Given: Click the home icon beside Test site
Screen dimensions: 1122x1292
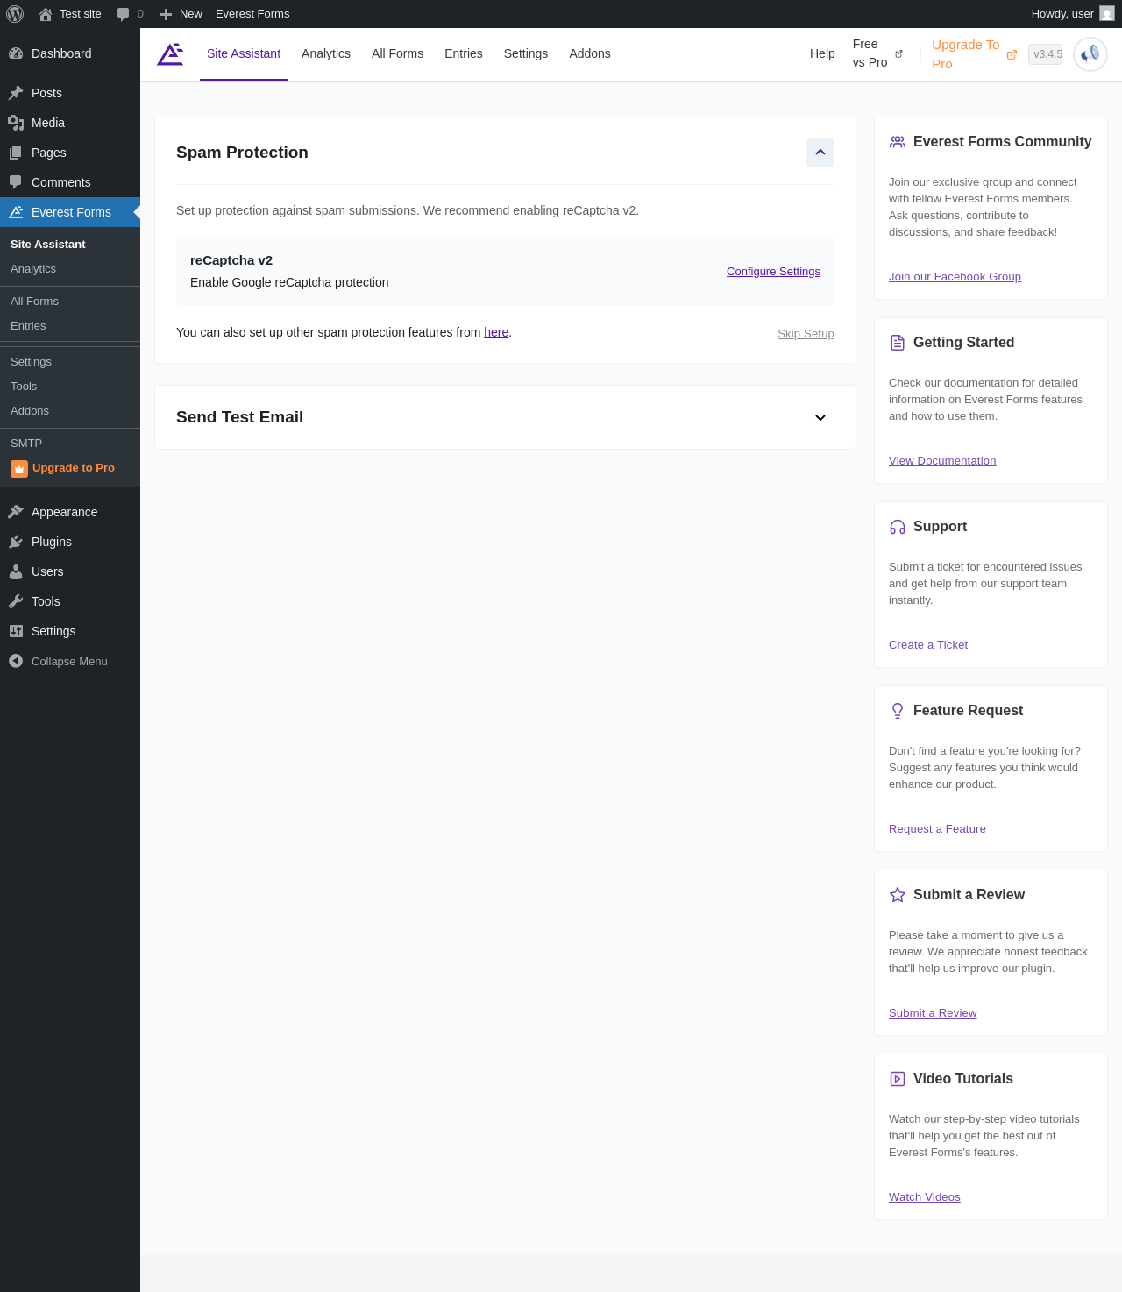Looking at the screenshot, I should pos(46,14).
